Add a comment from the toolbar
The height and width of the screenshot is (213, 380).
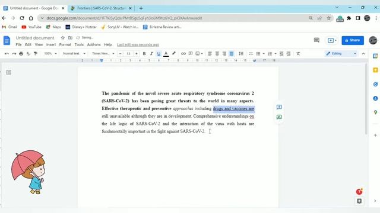coord(191,54)
